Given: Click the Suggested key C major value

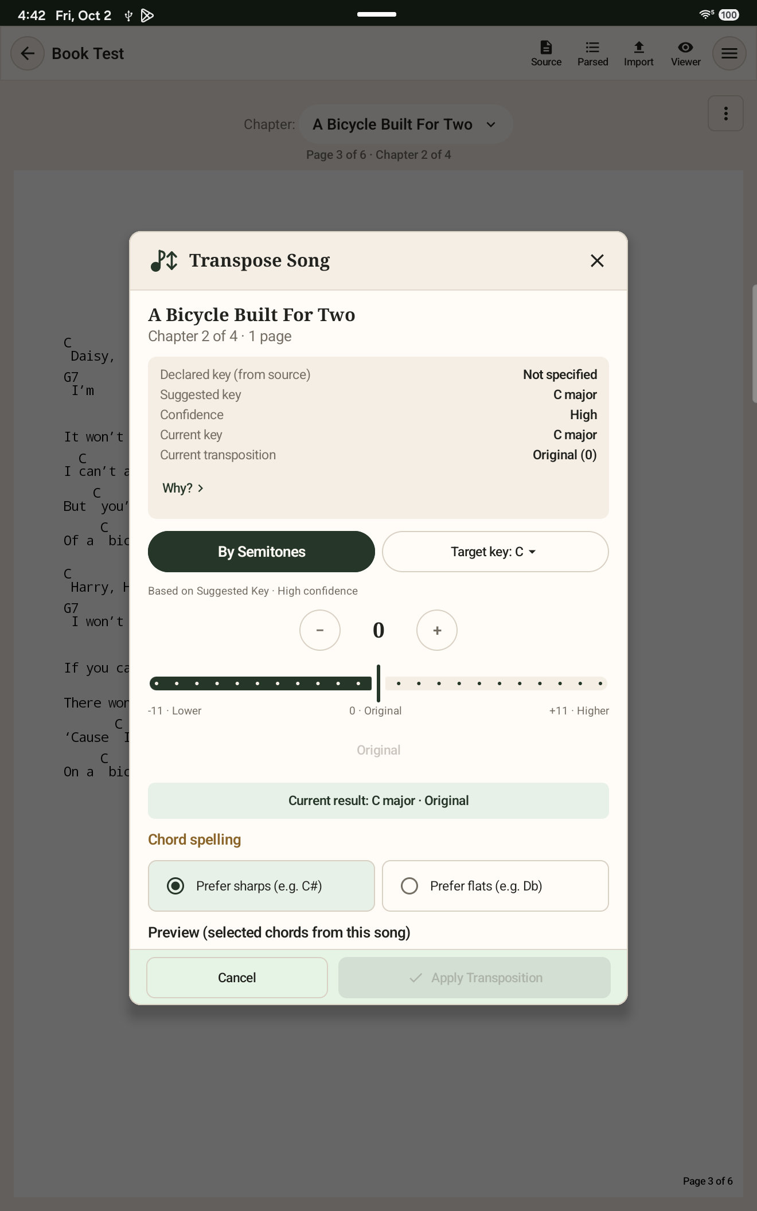Looking at the screenshot, I should point(575,394).
